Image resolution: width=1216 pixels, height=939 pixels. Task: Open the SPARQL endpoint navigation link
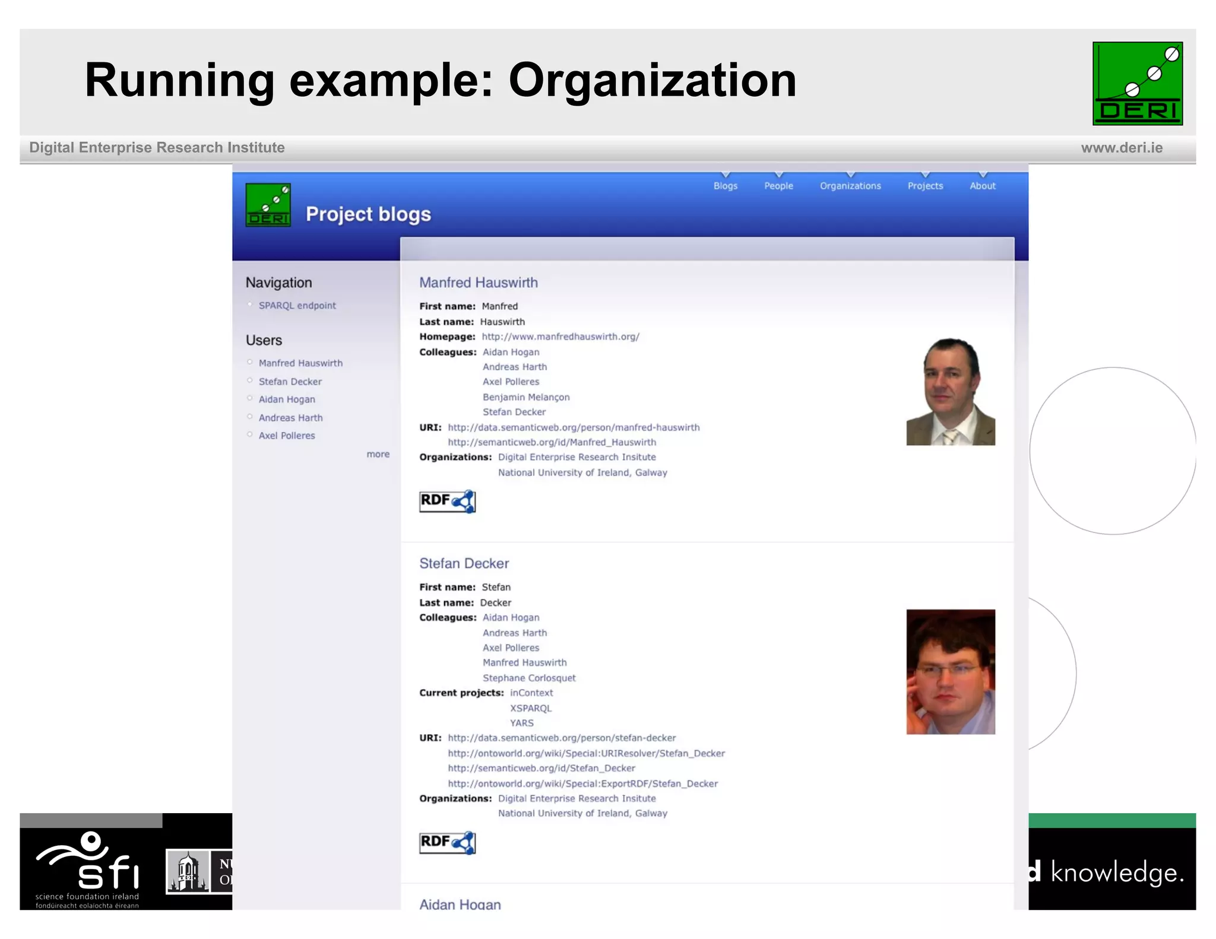297,305
